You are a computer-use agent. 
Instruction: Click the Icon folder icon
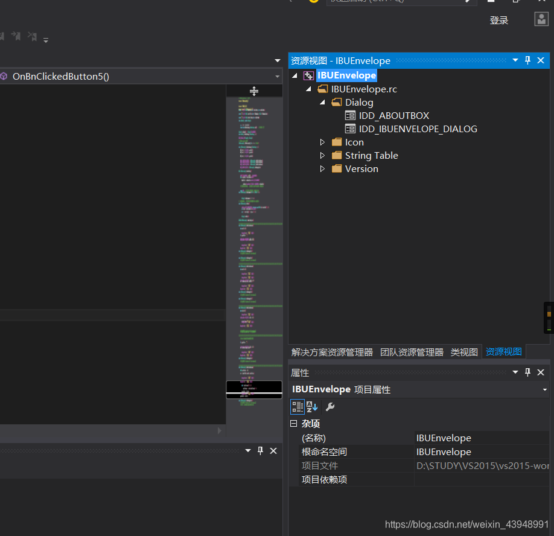click(337, 142)
